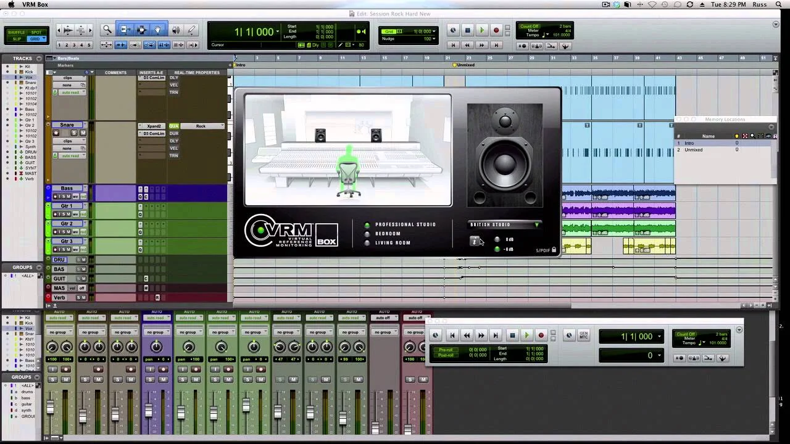Open the British Studio speaker dropdown
This screenshot has height=444, width=790.
(536, 224)
